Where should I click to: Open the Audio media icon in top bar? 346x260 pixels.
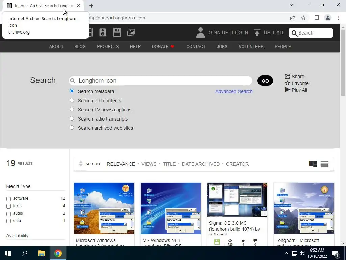click(103, 32)
